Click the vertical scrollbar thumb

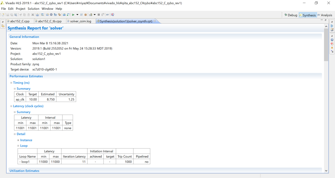coord(326,45)
